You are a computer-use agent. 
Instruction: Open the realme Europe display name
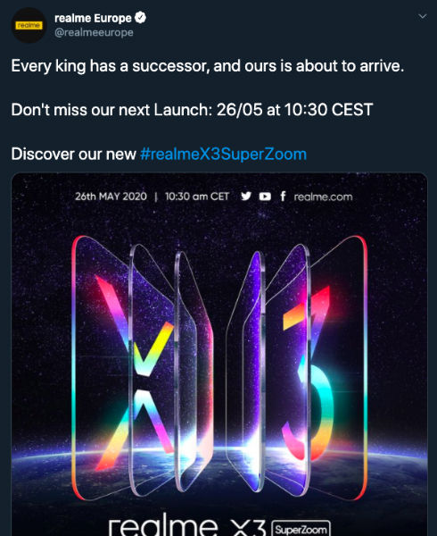(x=93, y=18)
